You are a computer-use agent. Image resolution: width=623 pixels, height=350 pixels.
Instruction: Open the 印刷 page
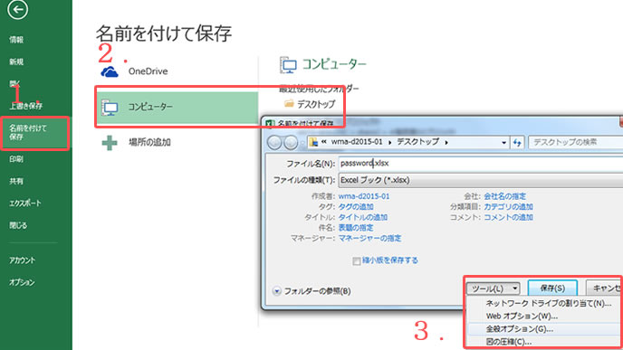tap(16, 159)
